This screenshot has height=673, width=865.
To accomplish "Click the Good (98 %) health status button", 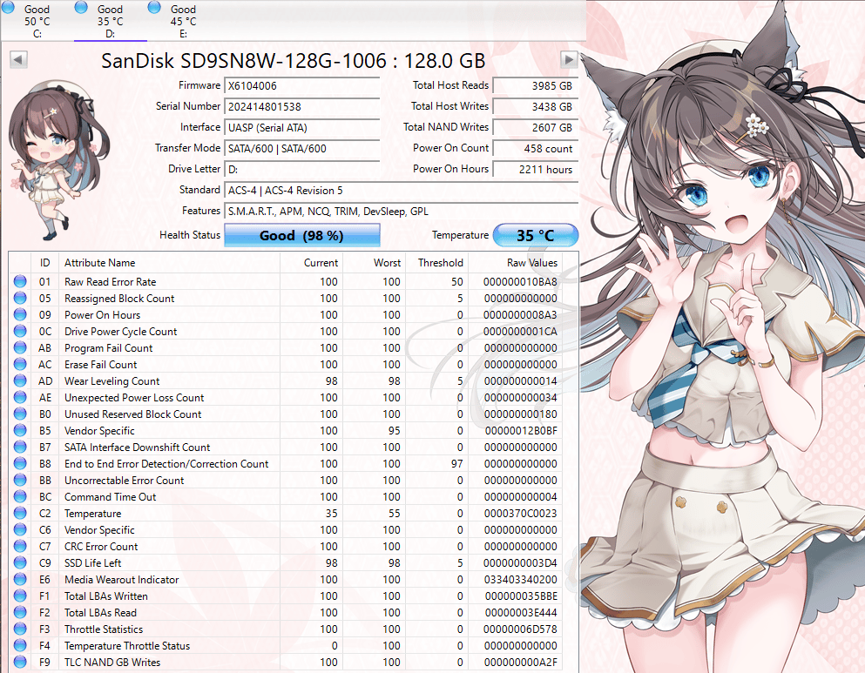I will (301, 235).
